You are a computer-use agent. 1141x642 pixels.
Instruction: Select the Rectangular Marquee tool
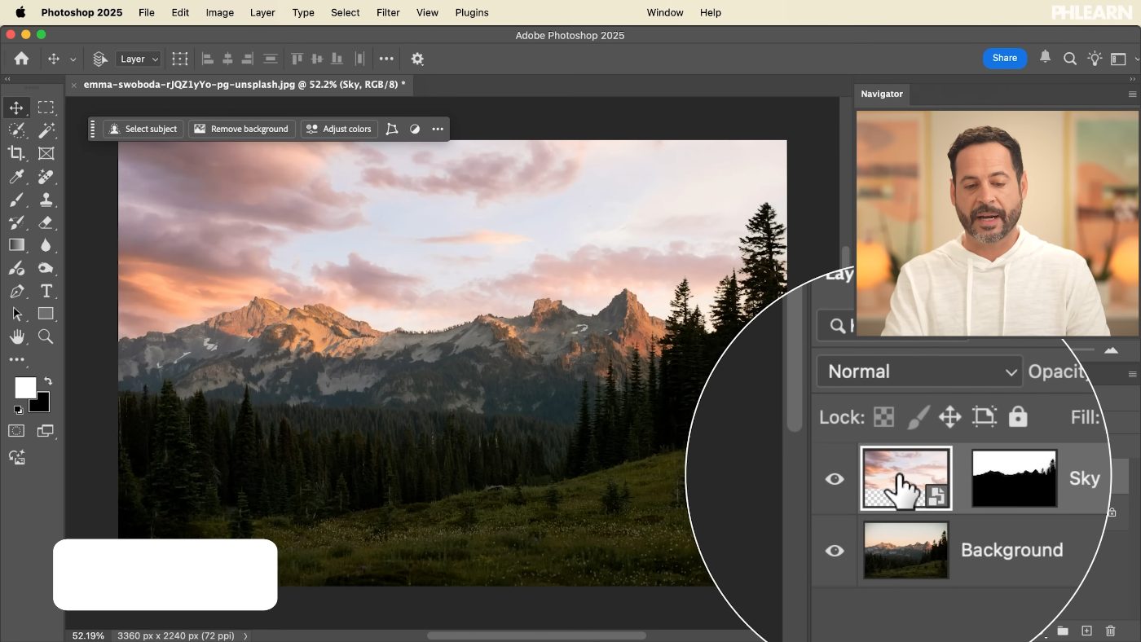click(x=46, y=108)
